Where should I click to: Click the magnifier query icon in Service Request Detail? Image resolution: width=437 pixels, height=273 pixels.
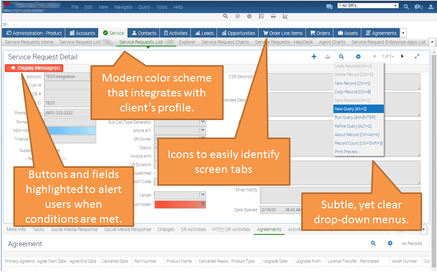click(341, 56)
